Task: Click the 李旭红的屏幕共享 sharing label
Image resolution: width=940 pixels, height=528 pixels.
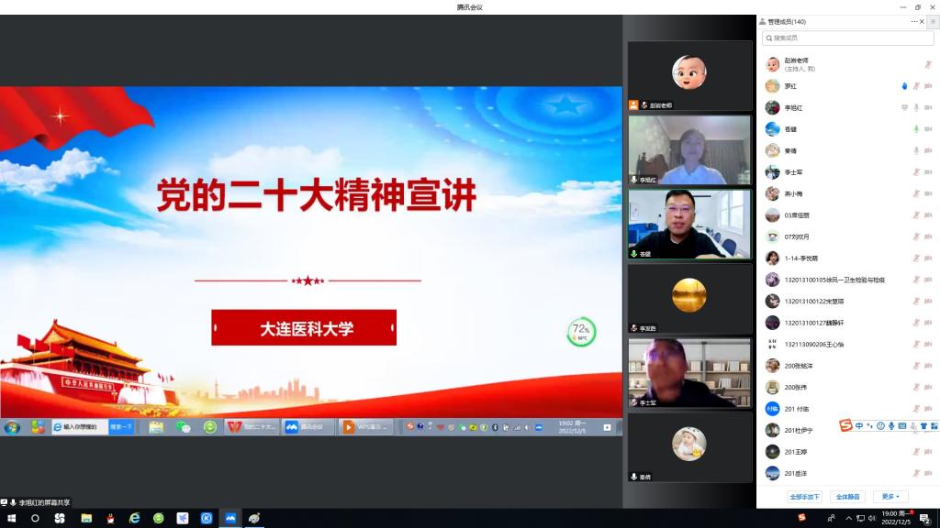Action: (44, 503)
